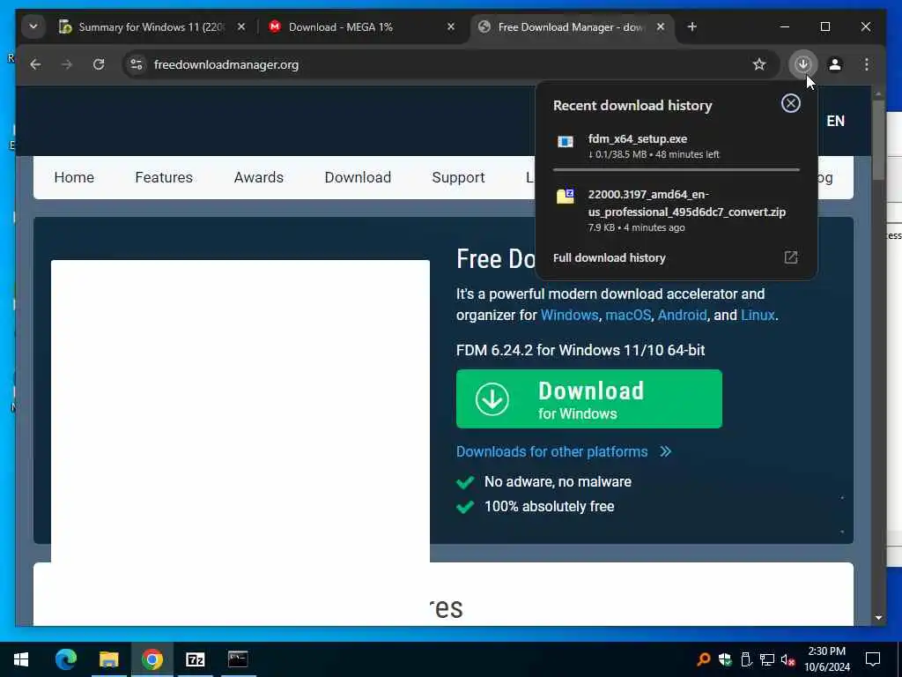Go back to the previous page
This screenshot has width=902, height=677.
click(x=35, y=64)
